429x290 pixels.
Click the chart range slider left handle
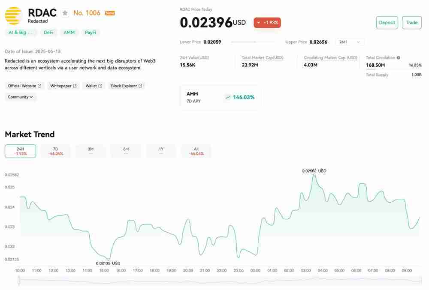point(19,281)
